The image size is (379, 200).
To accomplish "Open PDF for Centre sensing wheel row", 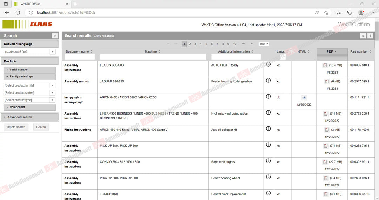I will pos(326,178).
